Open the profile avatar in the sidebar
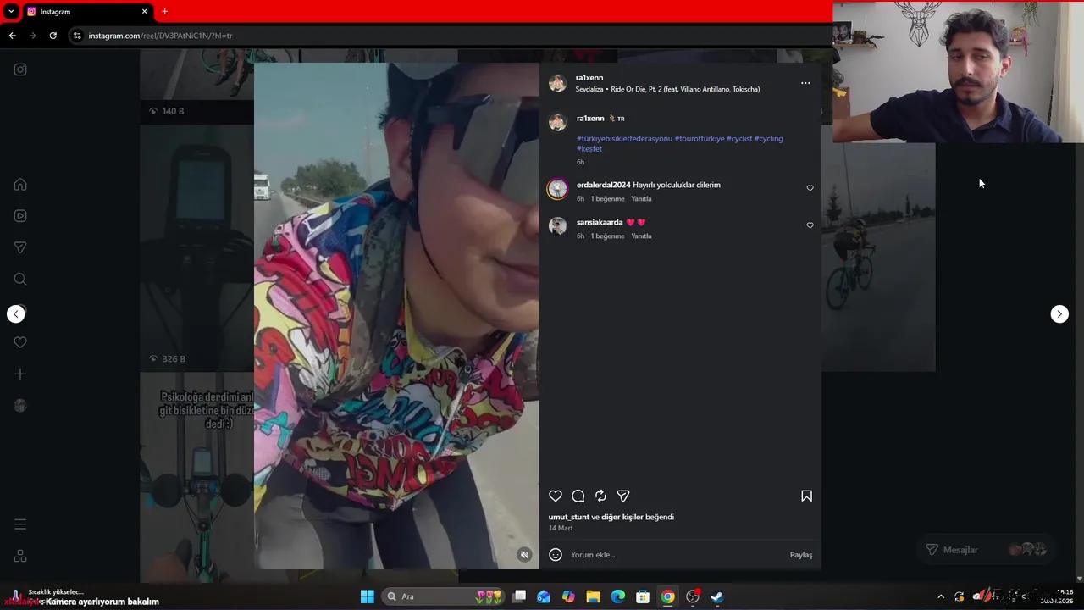 (20, 406)
